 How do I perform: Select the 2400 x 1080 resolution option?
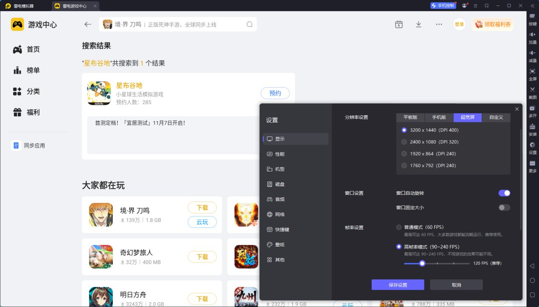click(x=404, y=142)
